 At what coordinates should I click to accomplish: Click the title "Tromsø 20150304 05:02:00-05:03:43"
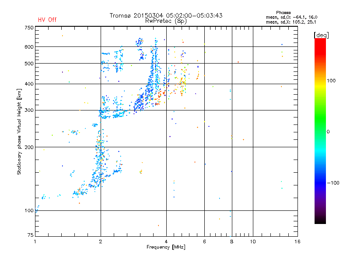click(x=166, y=15)
